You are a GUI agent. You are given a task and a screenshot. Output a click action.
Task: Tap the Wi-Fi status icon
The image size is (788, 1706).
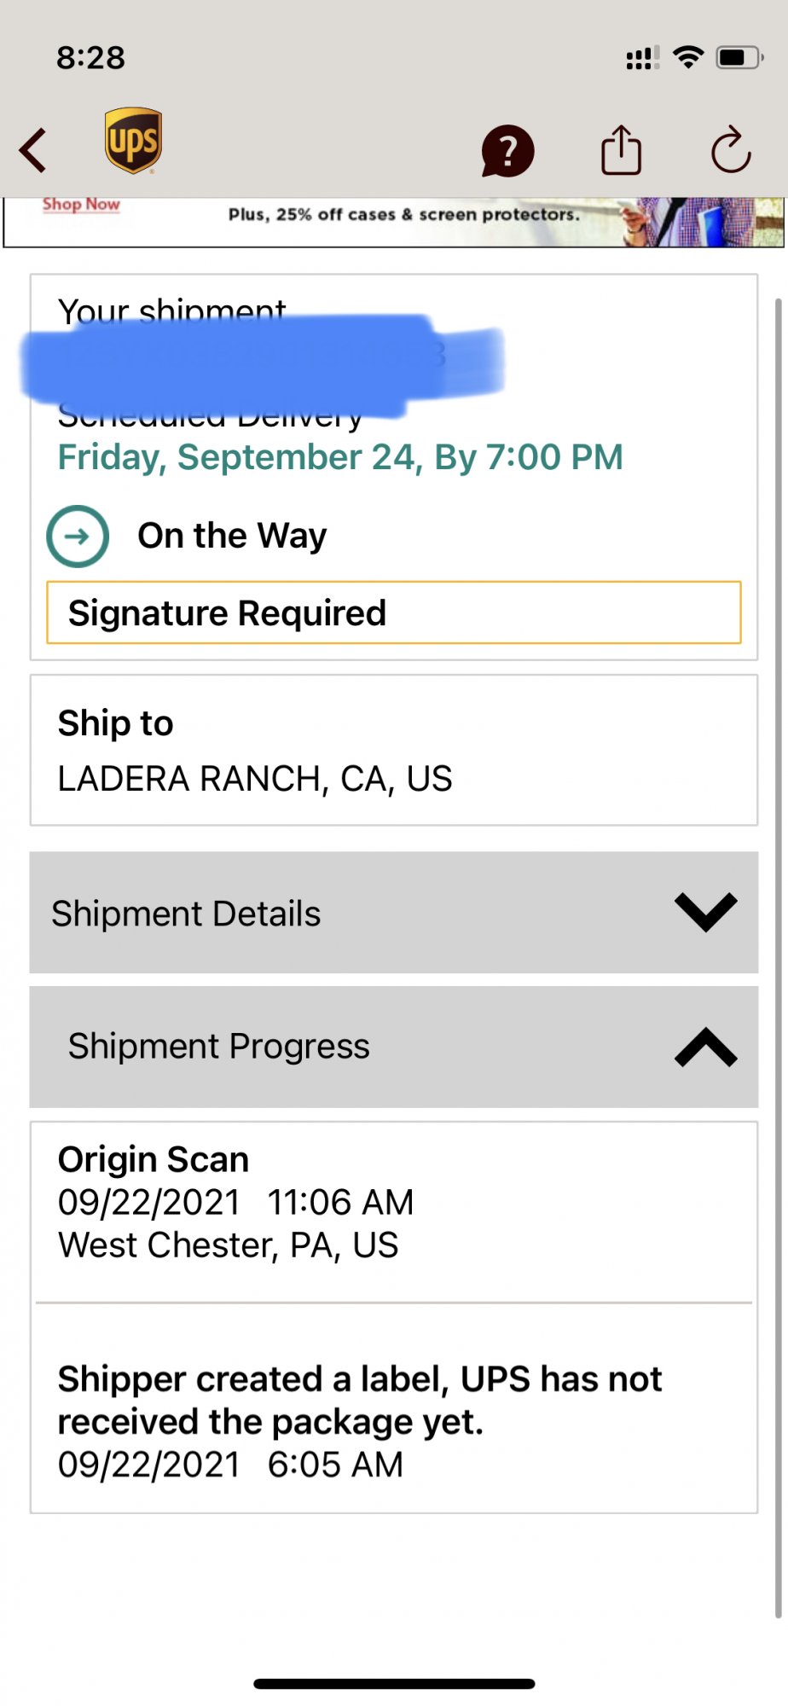coord(688,57)
